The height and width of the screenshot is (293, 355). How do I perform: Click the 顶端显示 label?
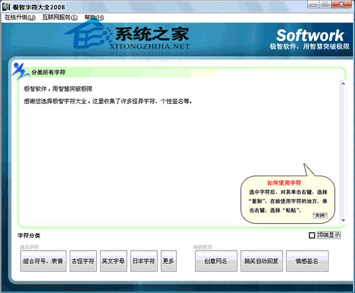point(329,235)
